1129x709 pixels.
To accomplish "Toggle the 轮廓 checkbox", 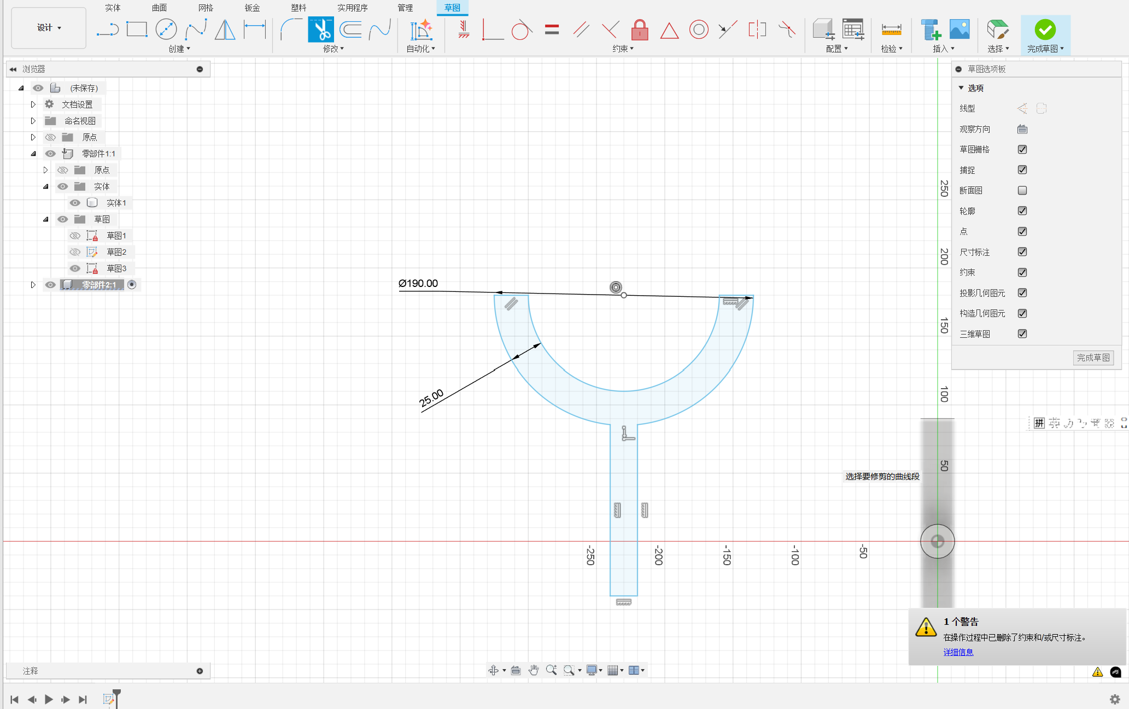I will point(1022,211).
